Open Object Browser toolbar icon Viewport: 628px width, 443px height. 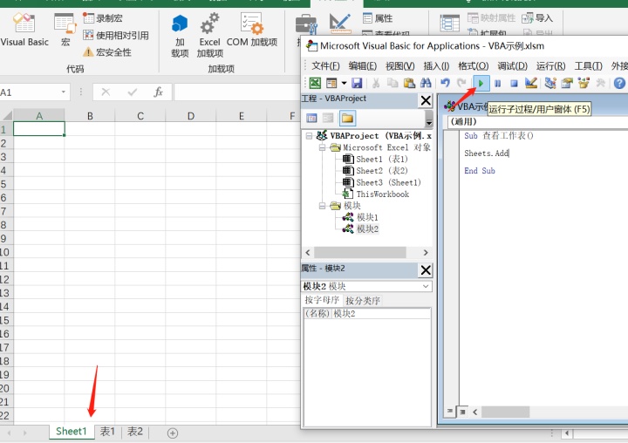pos(584,83)
